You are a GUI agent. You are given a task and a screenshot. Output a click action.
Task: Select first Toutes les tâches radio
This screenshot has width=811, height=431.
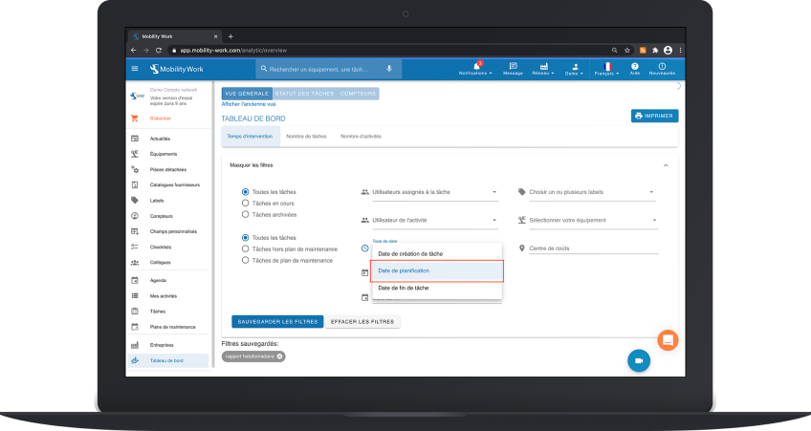click(246, 192)
